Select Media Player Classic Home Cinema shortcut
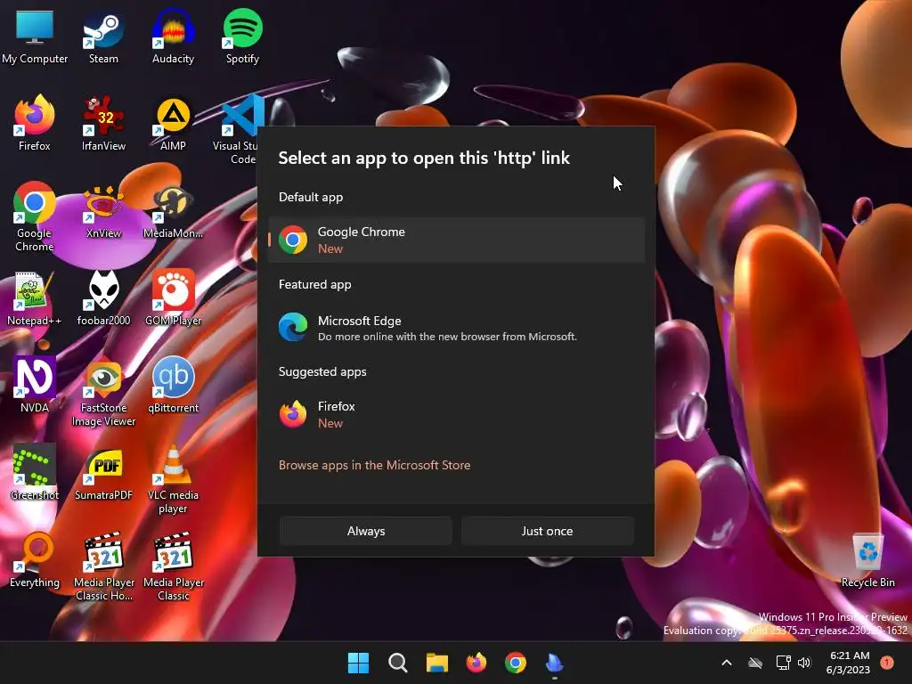The height and width of the screenshot is (684, 912). coord(103,566)
